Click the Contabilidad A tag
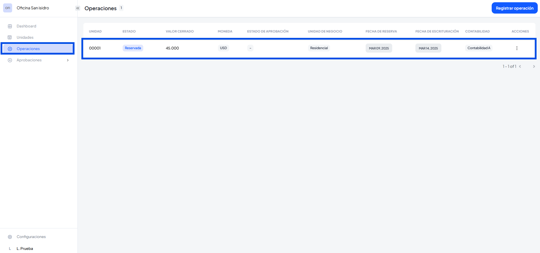The image size is (540, 253). (479, 48)
